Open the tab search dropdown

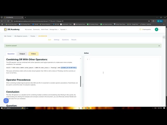2,17
